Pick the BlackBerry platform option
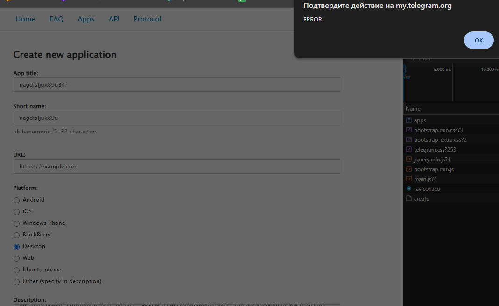The height and width of the screenshot is (306, 499). [x=16, y=235]
